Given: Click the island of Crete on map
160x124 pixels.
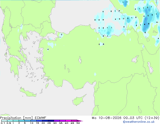Looking at the screenshot, I should point(28,92).
